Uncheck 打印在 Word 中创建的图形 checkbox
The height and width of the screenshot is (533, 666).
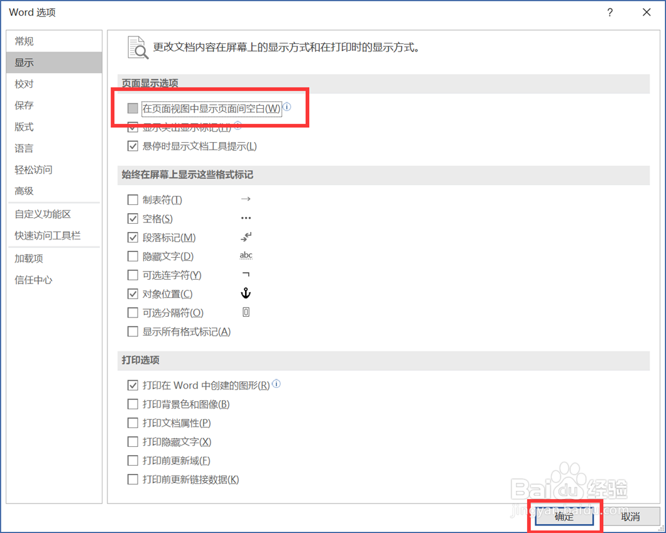[133, 385]
